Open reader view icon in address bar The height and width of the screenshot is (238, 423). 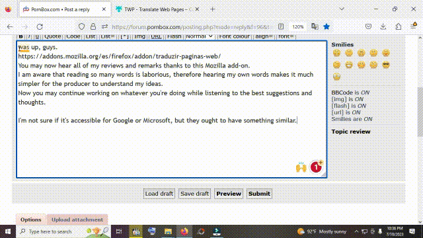tap(281, 26)
